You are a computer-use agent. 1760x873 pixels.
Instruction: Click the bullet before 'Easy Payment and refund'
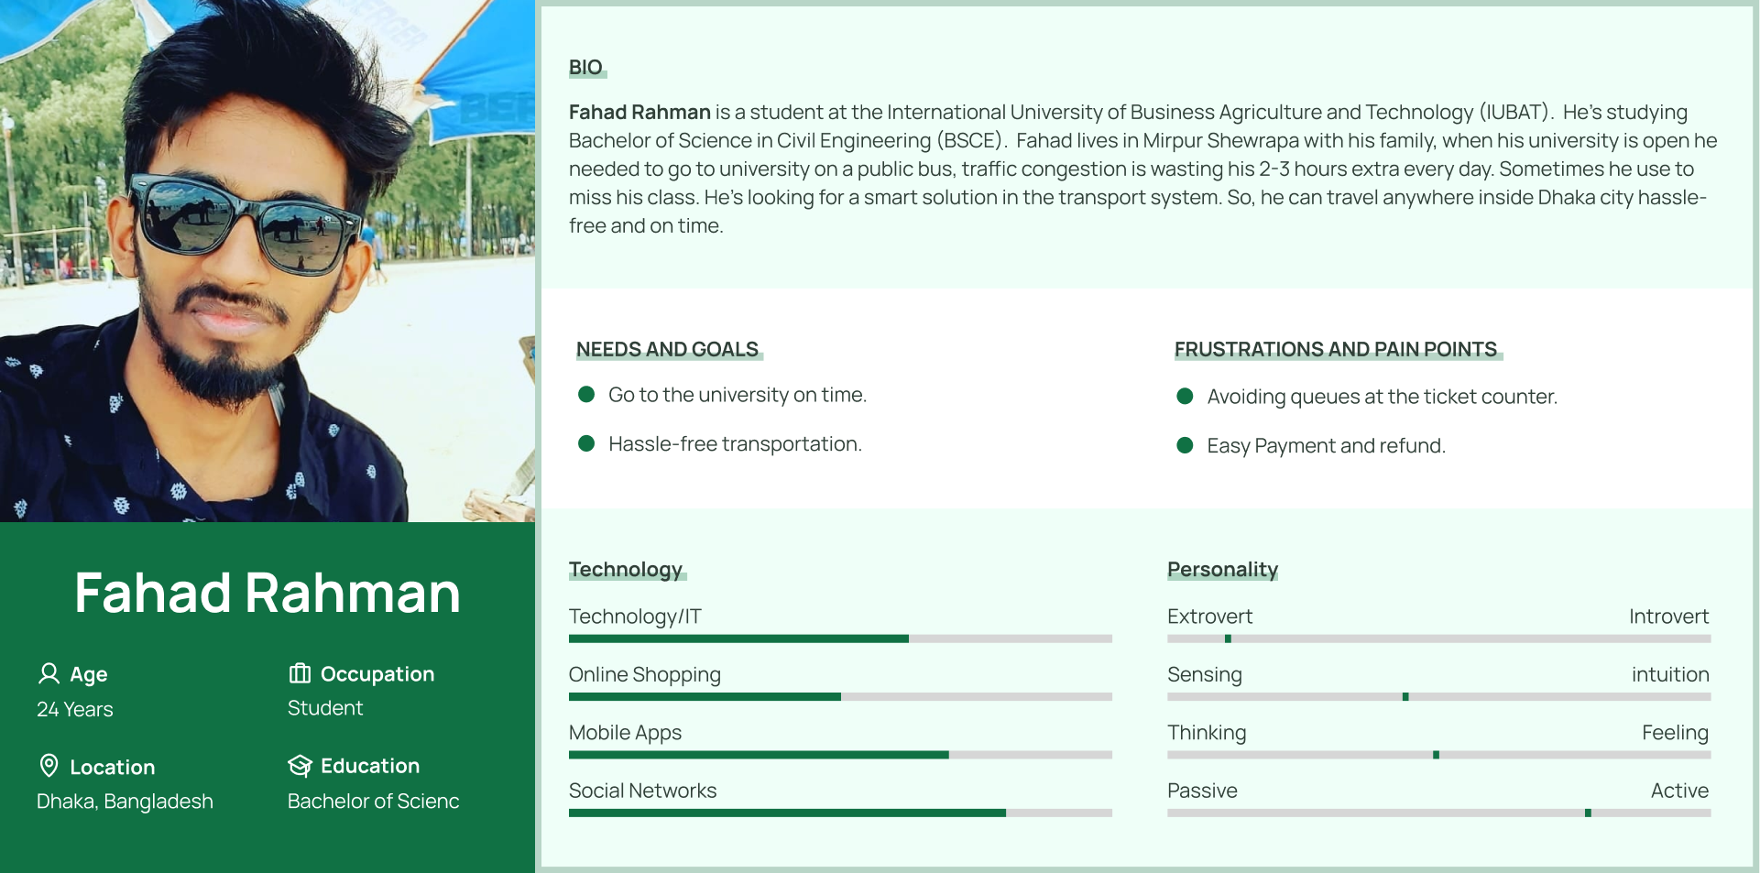point(1185,446)
